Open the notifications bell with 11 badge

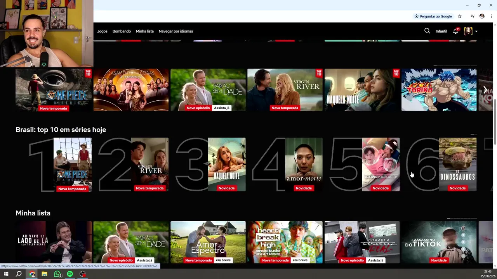click(456, 31)
